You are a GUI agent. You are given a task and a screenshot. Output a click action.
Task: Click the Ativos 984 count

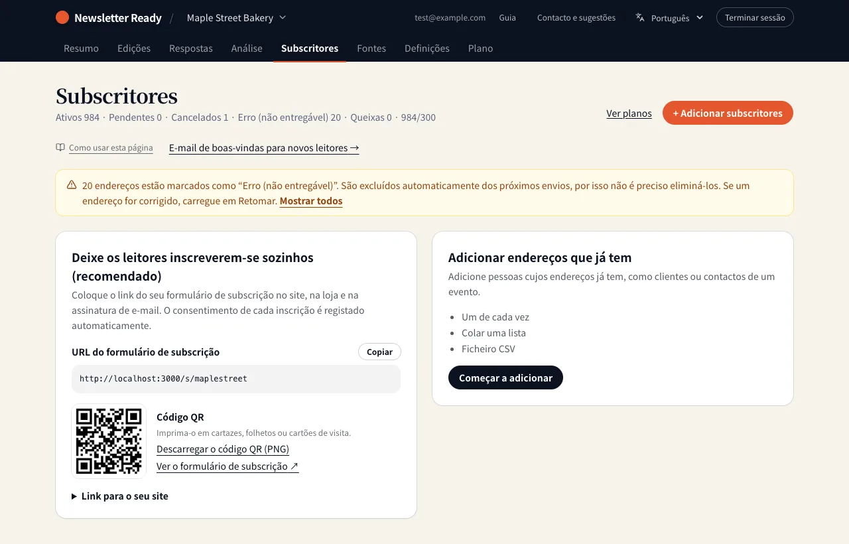78,117
